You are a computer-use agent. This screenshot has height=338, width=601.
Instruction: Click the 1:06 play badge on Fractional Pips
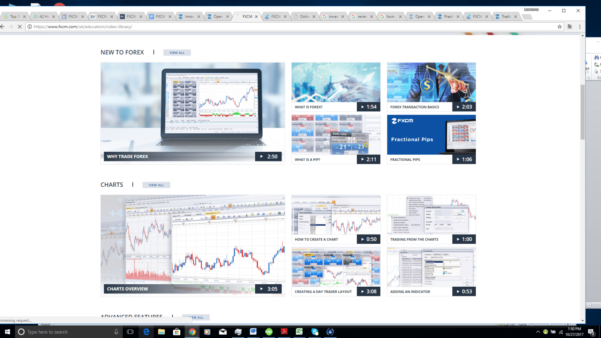coord(464,159)
